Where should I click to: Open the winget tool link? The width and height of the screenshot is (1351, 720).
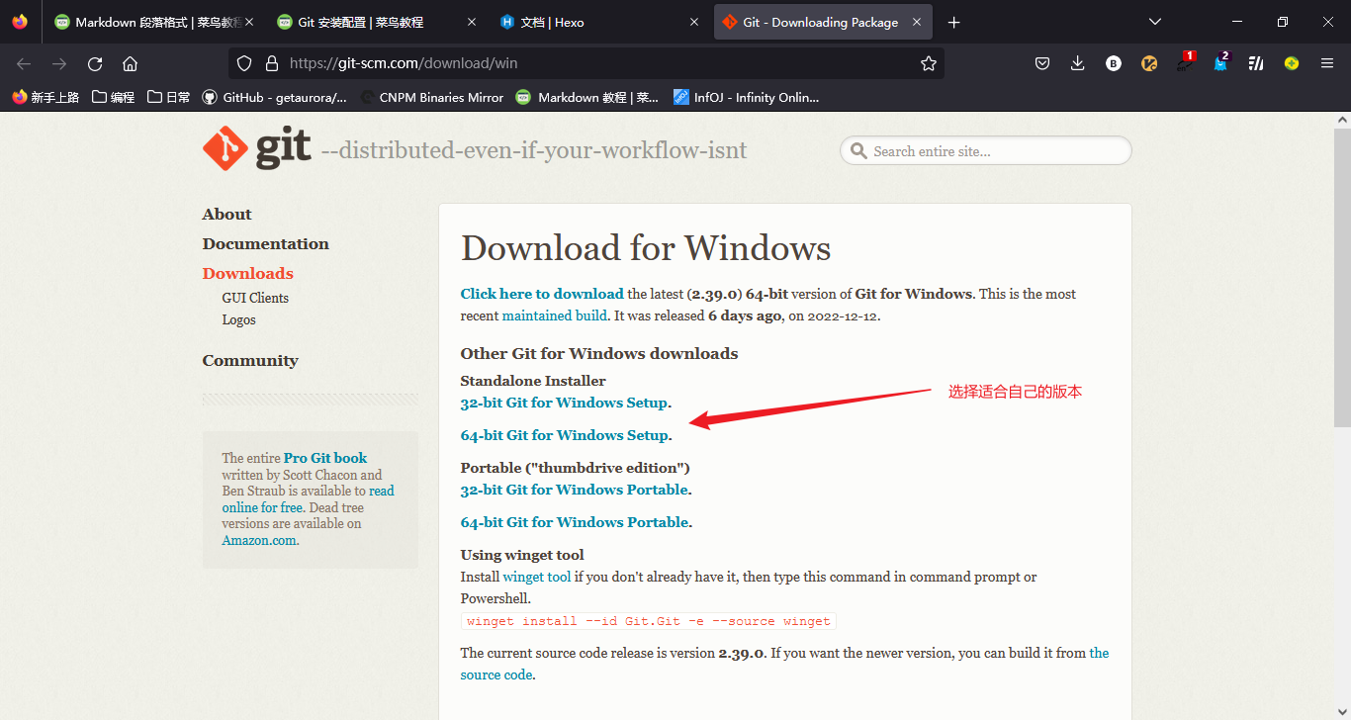537,577
